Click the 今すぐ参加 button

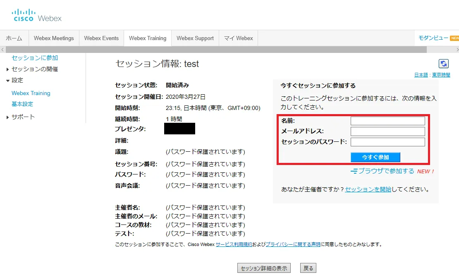point(376,157)
